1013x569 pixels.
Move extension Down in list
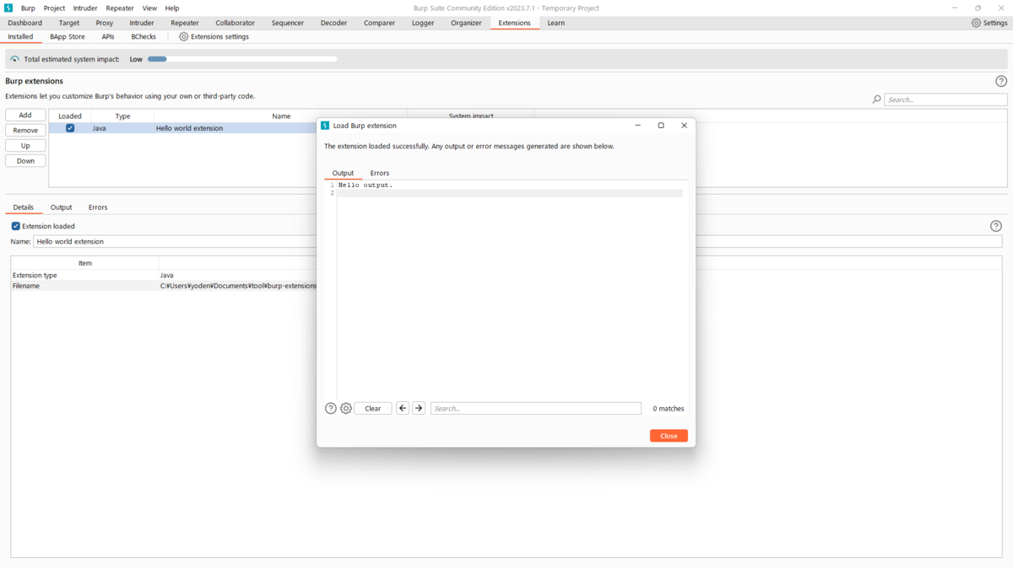pos(25,161)
